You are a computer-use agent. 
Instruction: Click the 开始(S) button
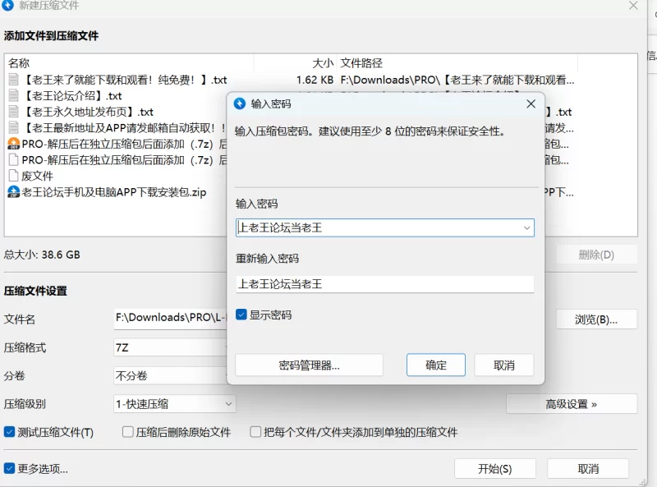(495, 469)
